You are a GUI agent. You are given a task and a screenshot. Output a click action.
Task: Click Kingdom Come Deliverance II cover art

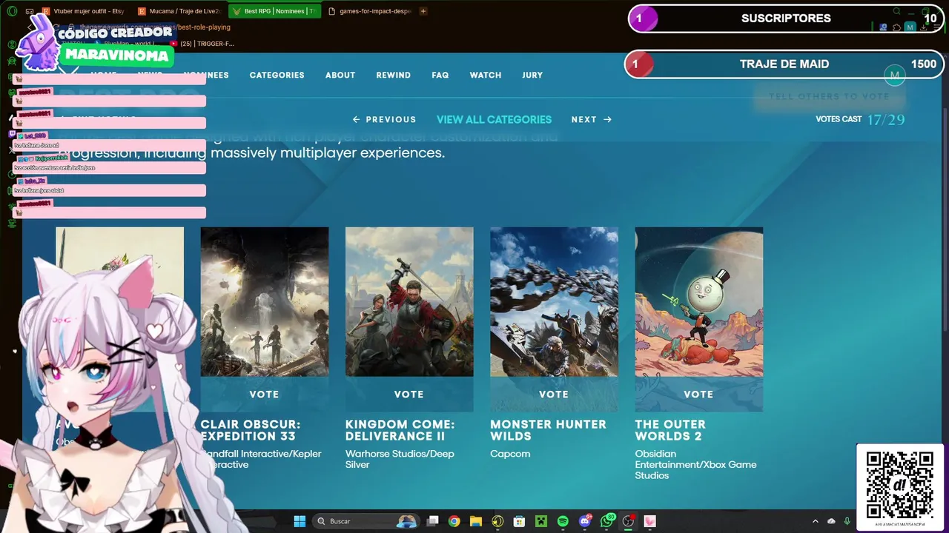click(x=409, y=302)
